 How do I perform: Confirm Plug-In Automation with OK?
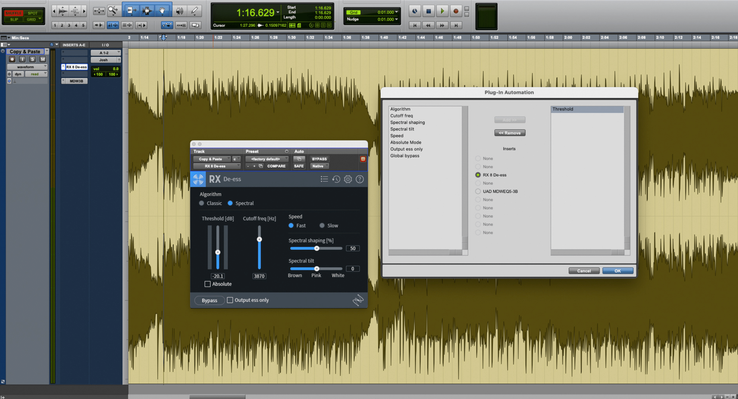pos(618,271)
